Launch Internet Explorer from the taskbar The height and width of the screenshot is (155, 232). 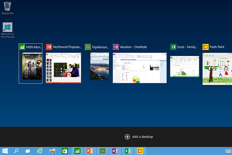(x=40, y=151)
